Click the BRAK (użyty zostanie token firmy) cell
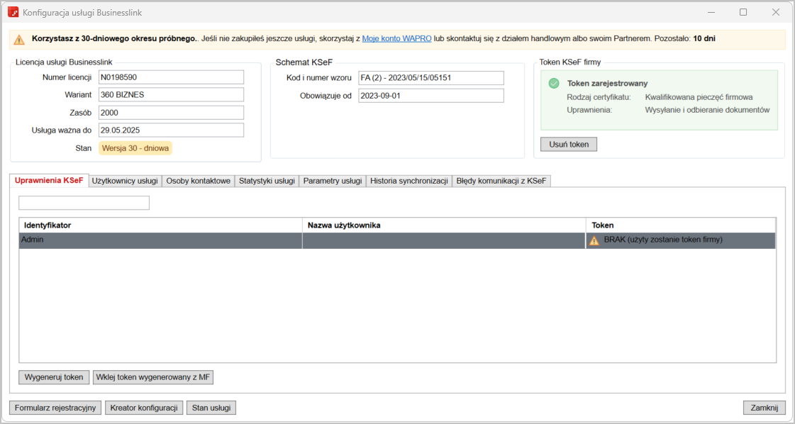Screen dimensions: 795x424 (680, 240)
